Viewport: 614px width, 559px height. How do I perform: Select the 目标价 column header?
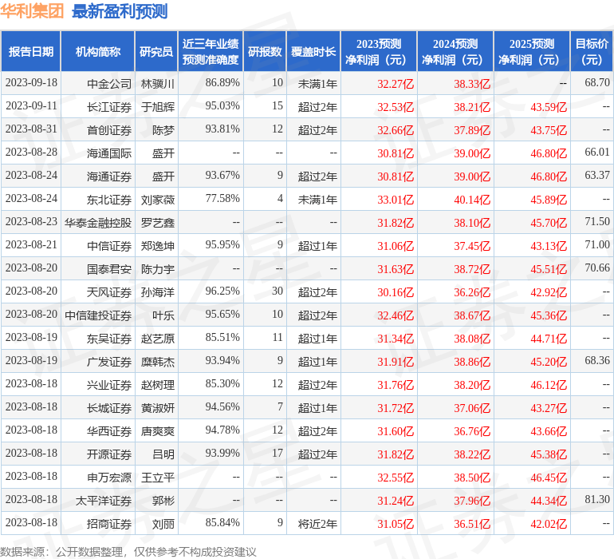click(592, 51)
